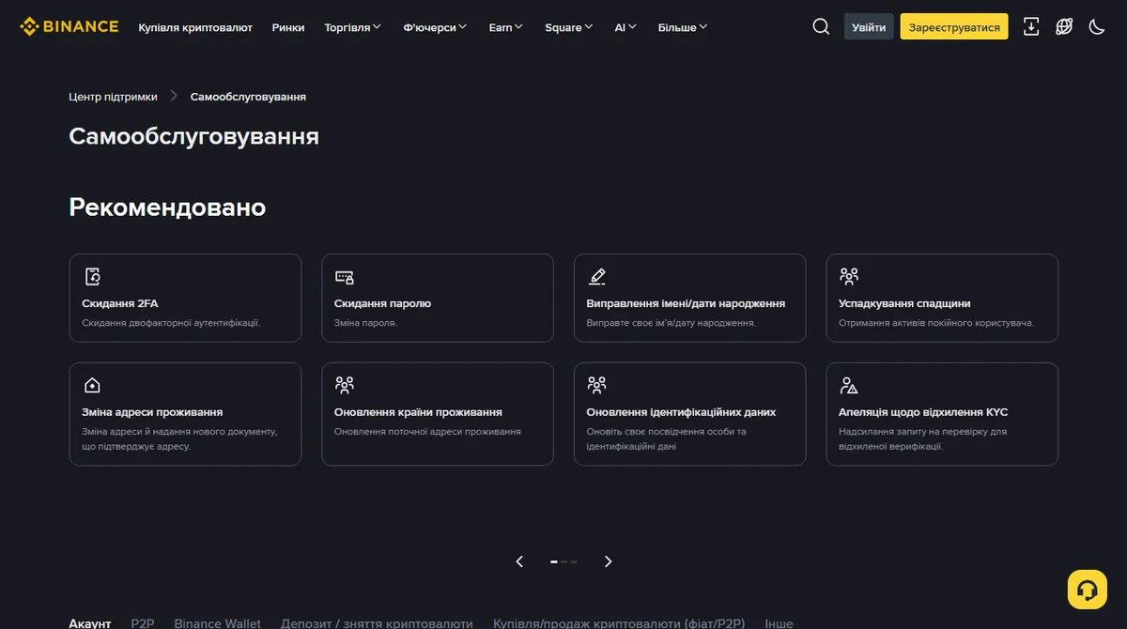The height and width of the screenshot is (629, 1127).
Task: Select the Інше tab
Action: [x=779, y=622]
